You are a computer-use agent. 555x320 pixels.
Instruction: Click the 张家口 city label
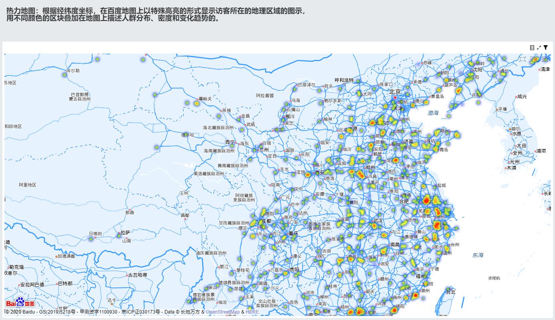click(x=386, y=85)
